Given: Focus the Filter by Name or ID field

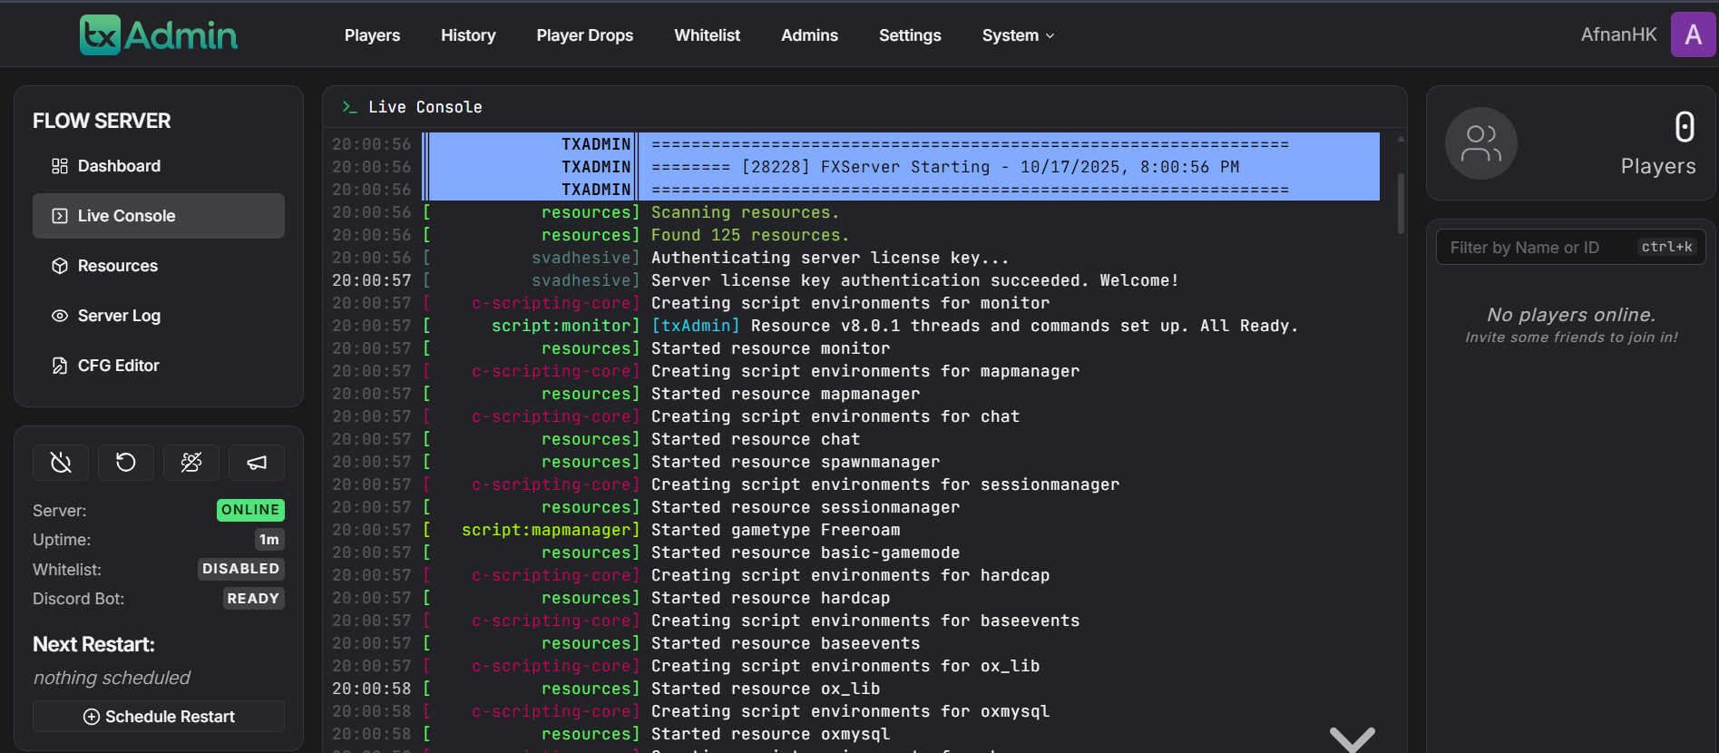Looking at the screenshot, I should pyautogui.click(x=1538, y=248).
